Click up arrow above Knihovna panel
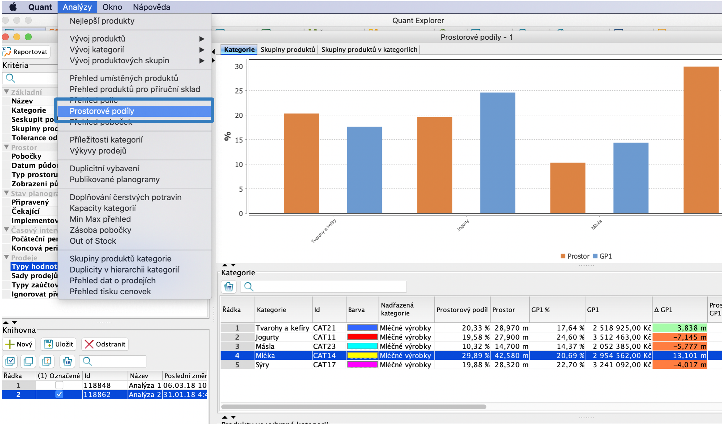 click(6, 323)
